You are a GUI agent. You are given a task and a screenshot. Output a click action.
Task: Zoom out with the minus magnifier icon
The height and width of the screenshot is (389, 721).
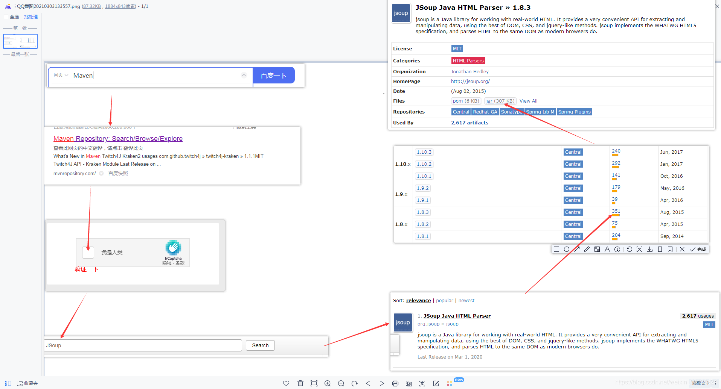pyautogui.click(x=341, y=383)
